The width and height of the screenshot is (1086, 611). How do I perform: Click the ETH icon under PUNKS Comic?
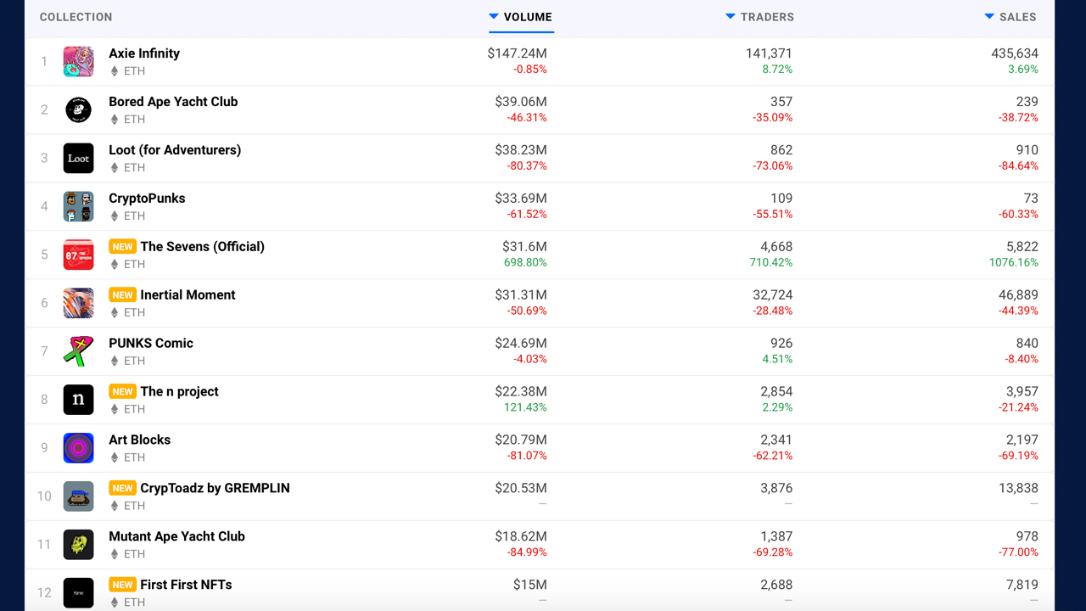tap(115, 362)
